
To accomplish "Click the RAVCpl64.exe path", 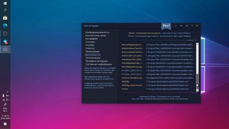I will 167,89.
